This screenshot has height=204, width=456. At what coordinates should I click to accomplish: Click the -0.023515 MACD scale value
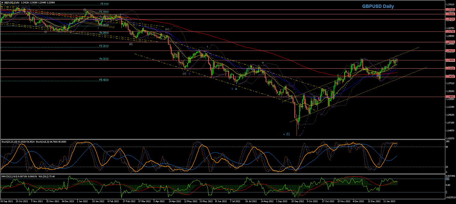pyautogui.click(x=451, y=197)
